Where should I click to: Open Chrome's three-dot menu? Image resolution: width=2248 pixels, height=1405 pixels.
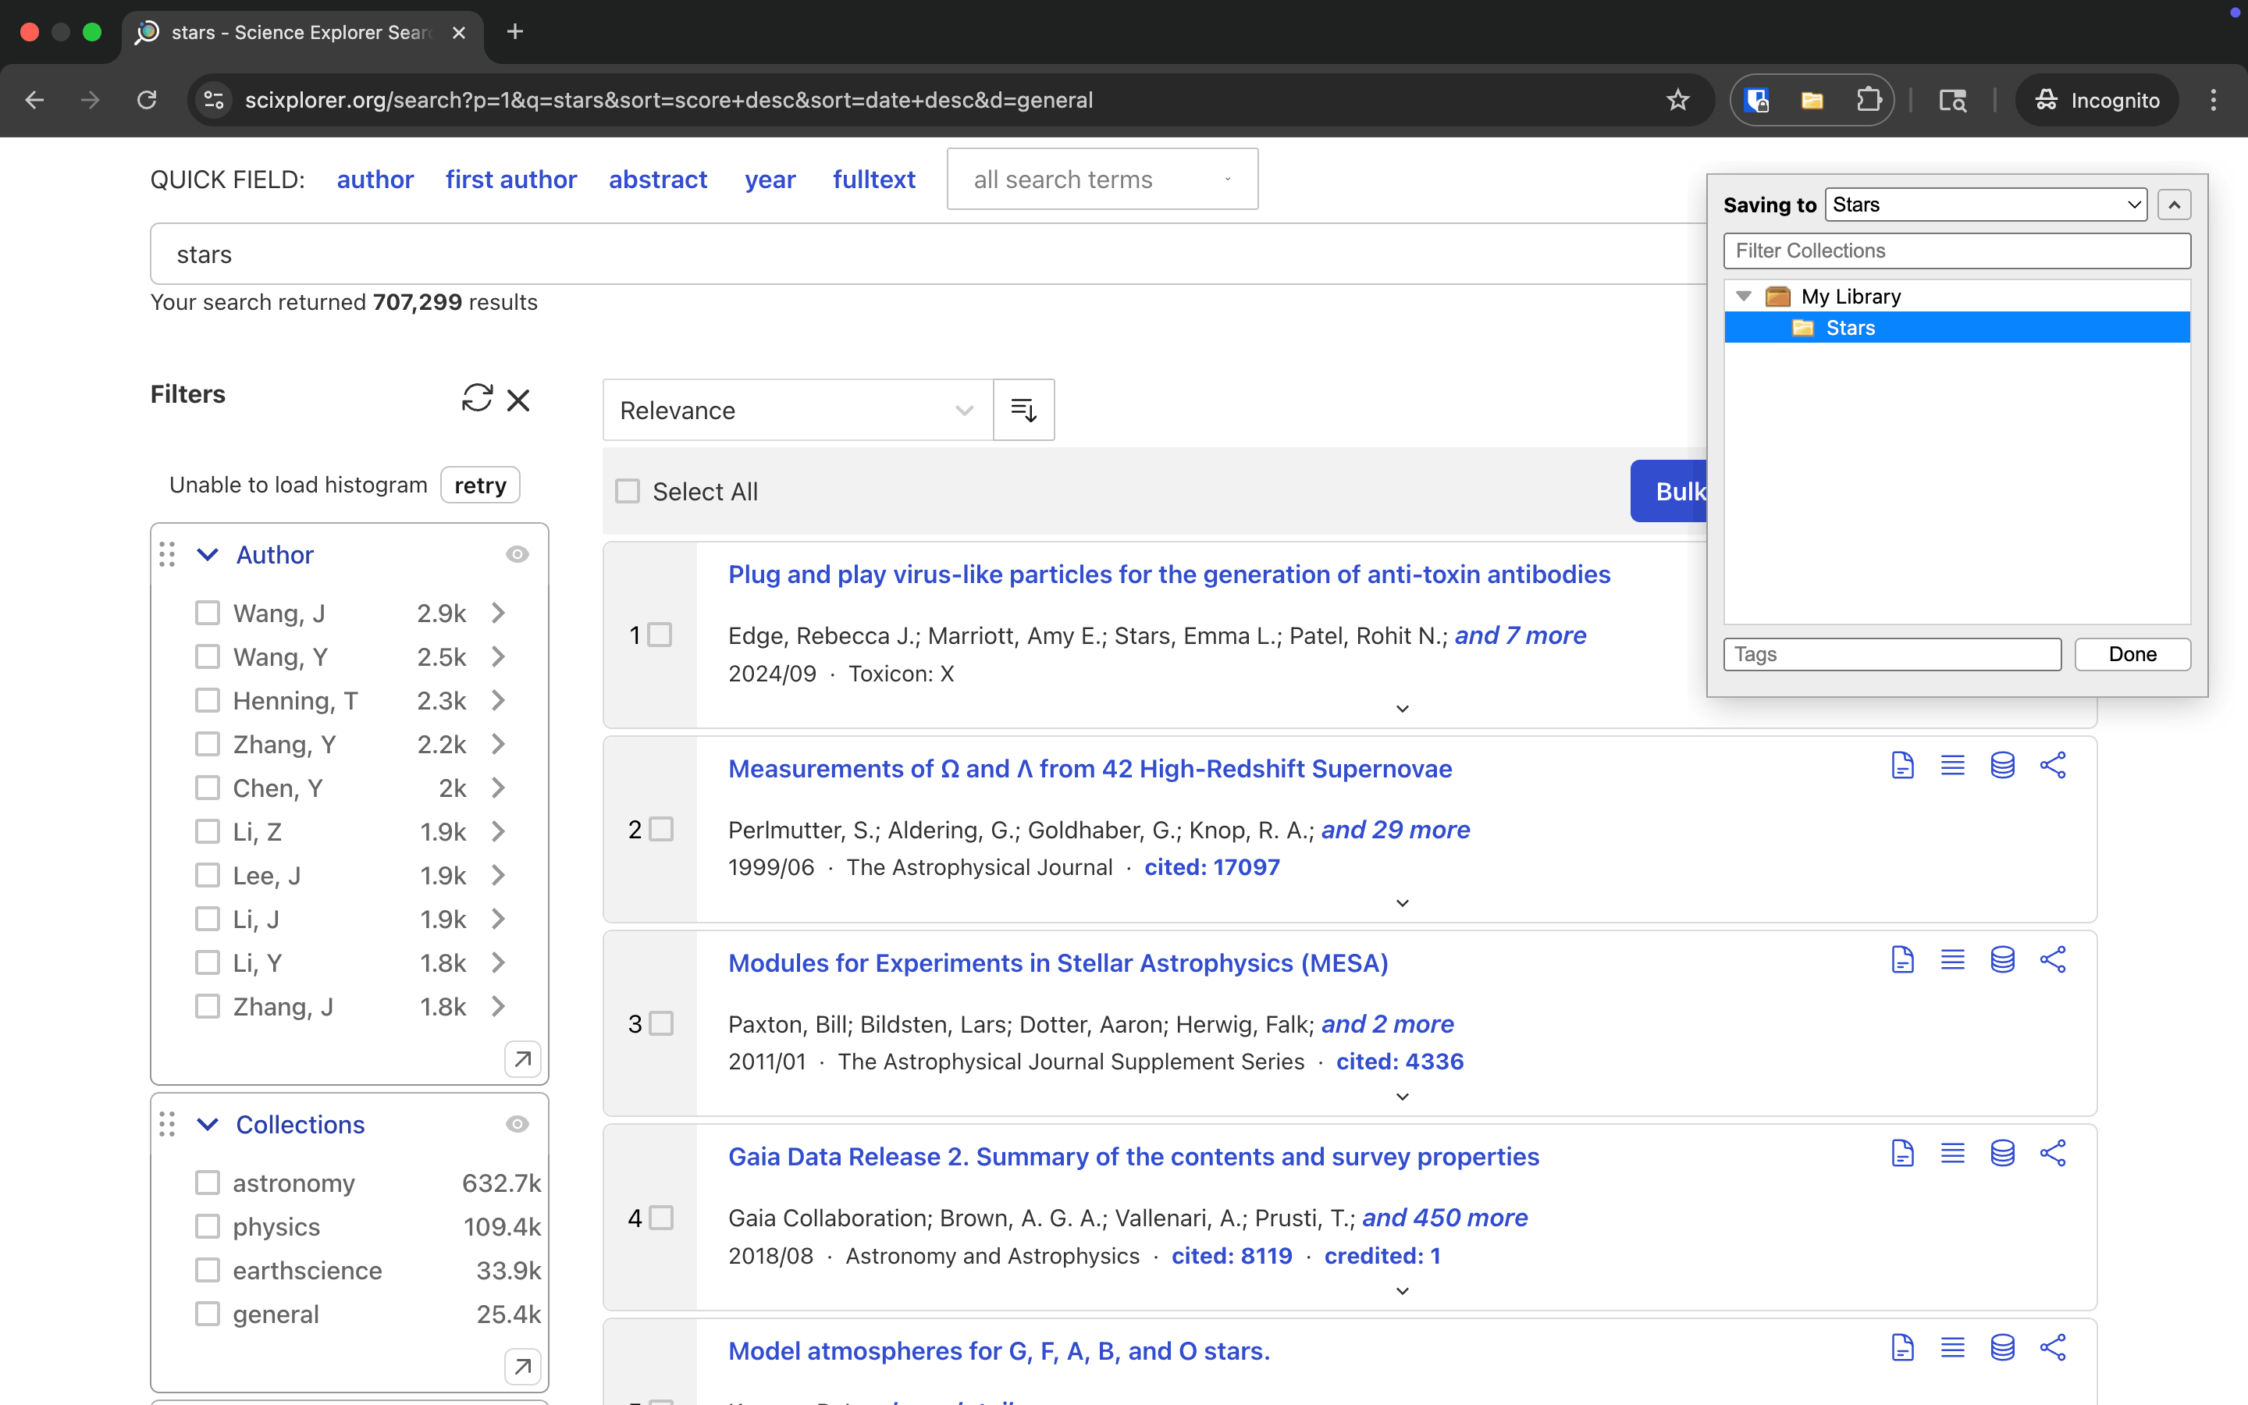pos(2214,101)
